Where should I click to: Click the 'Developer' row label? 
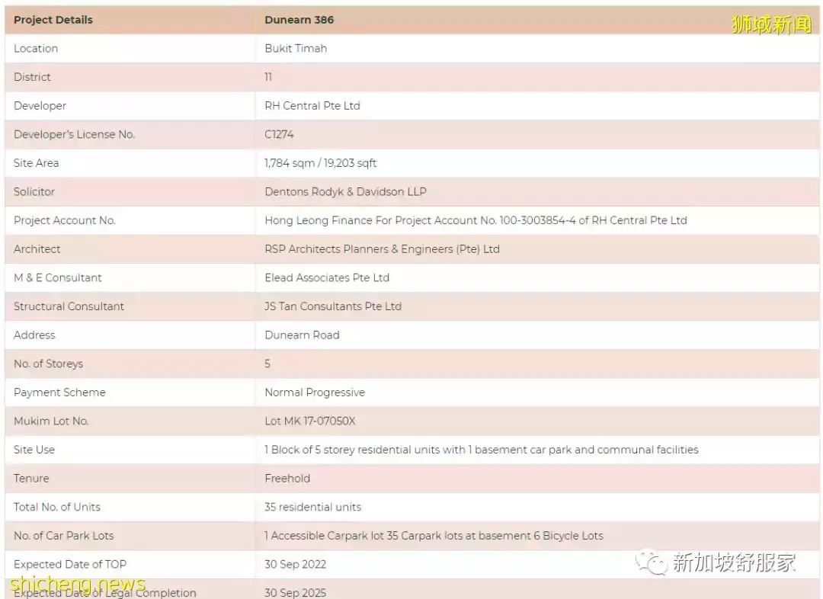pyautogui.click(x=40, y=105)
